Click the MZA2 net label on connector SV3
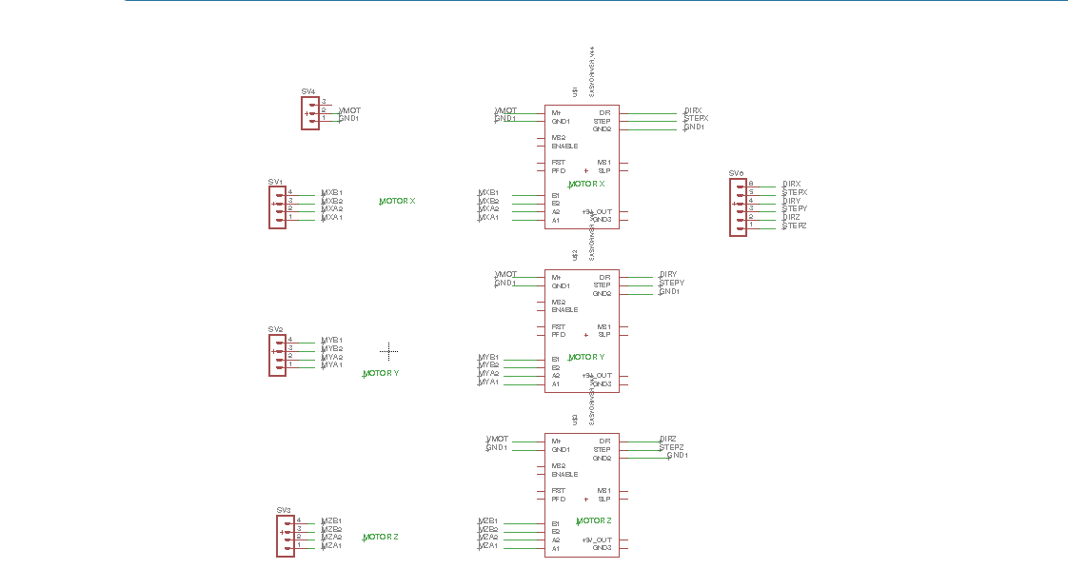This screenshot has width=1068, height=569. click(x=331, y=537)
